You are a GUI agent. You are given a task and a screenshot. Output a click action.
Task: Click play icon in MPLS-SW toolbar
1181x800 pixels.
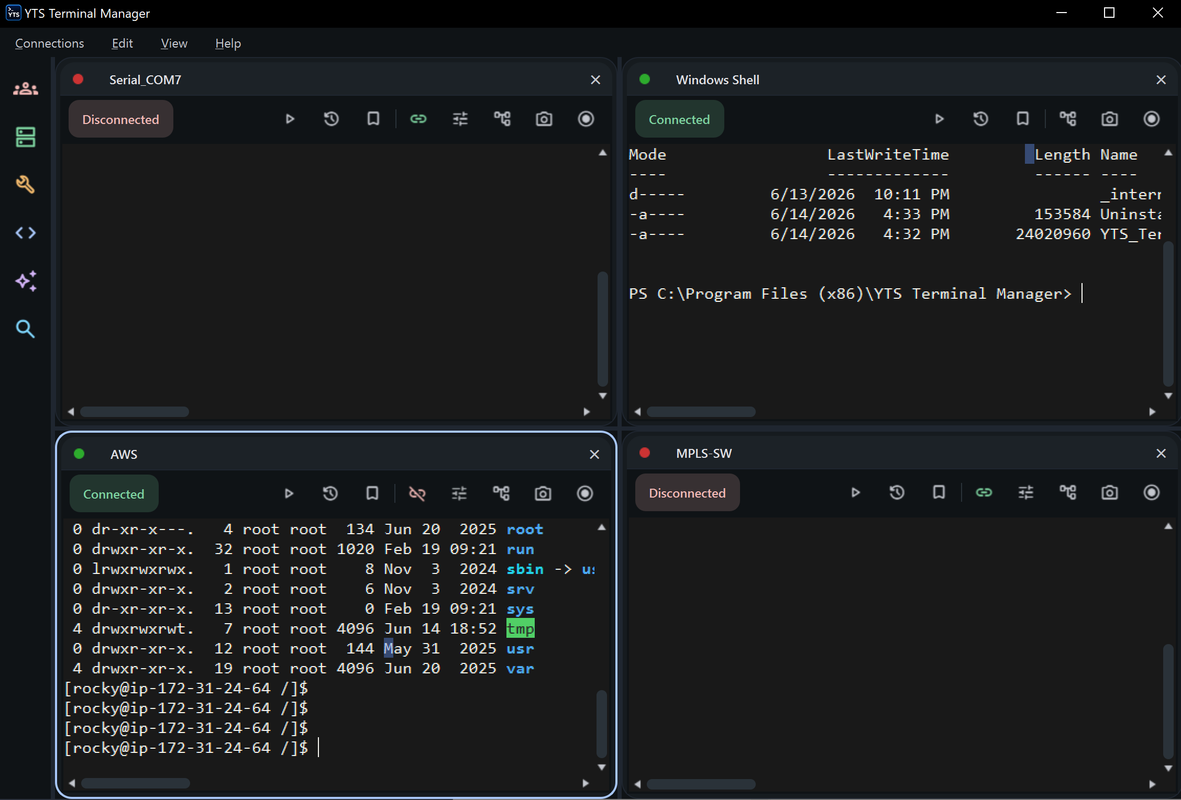pyautogui.click(x=855, y=492)
